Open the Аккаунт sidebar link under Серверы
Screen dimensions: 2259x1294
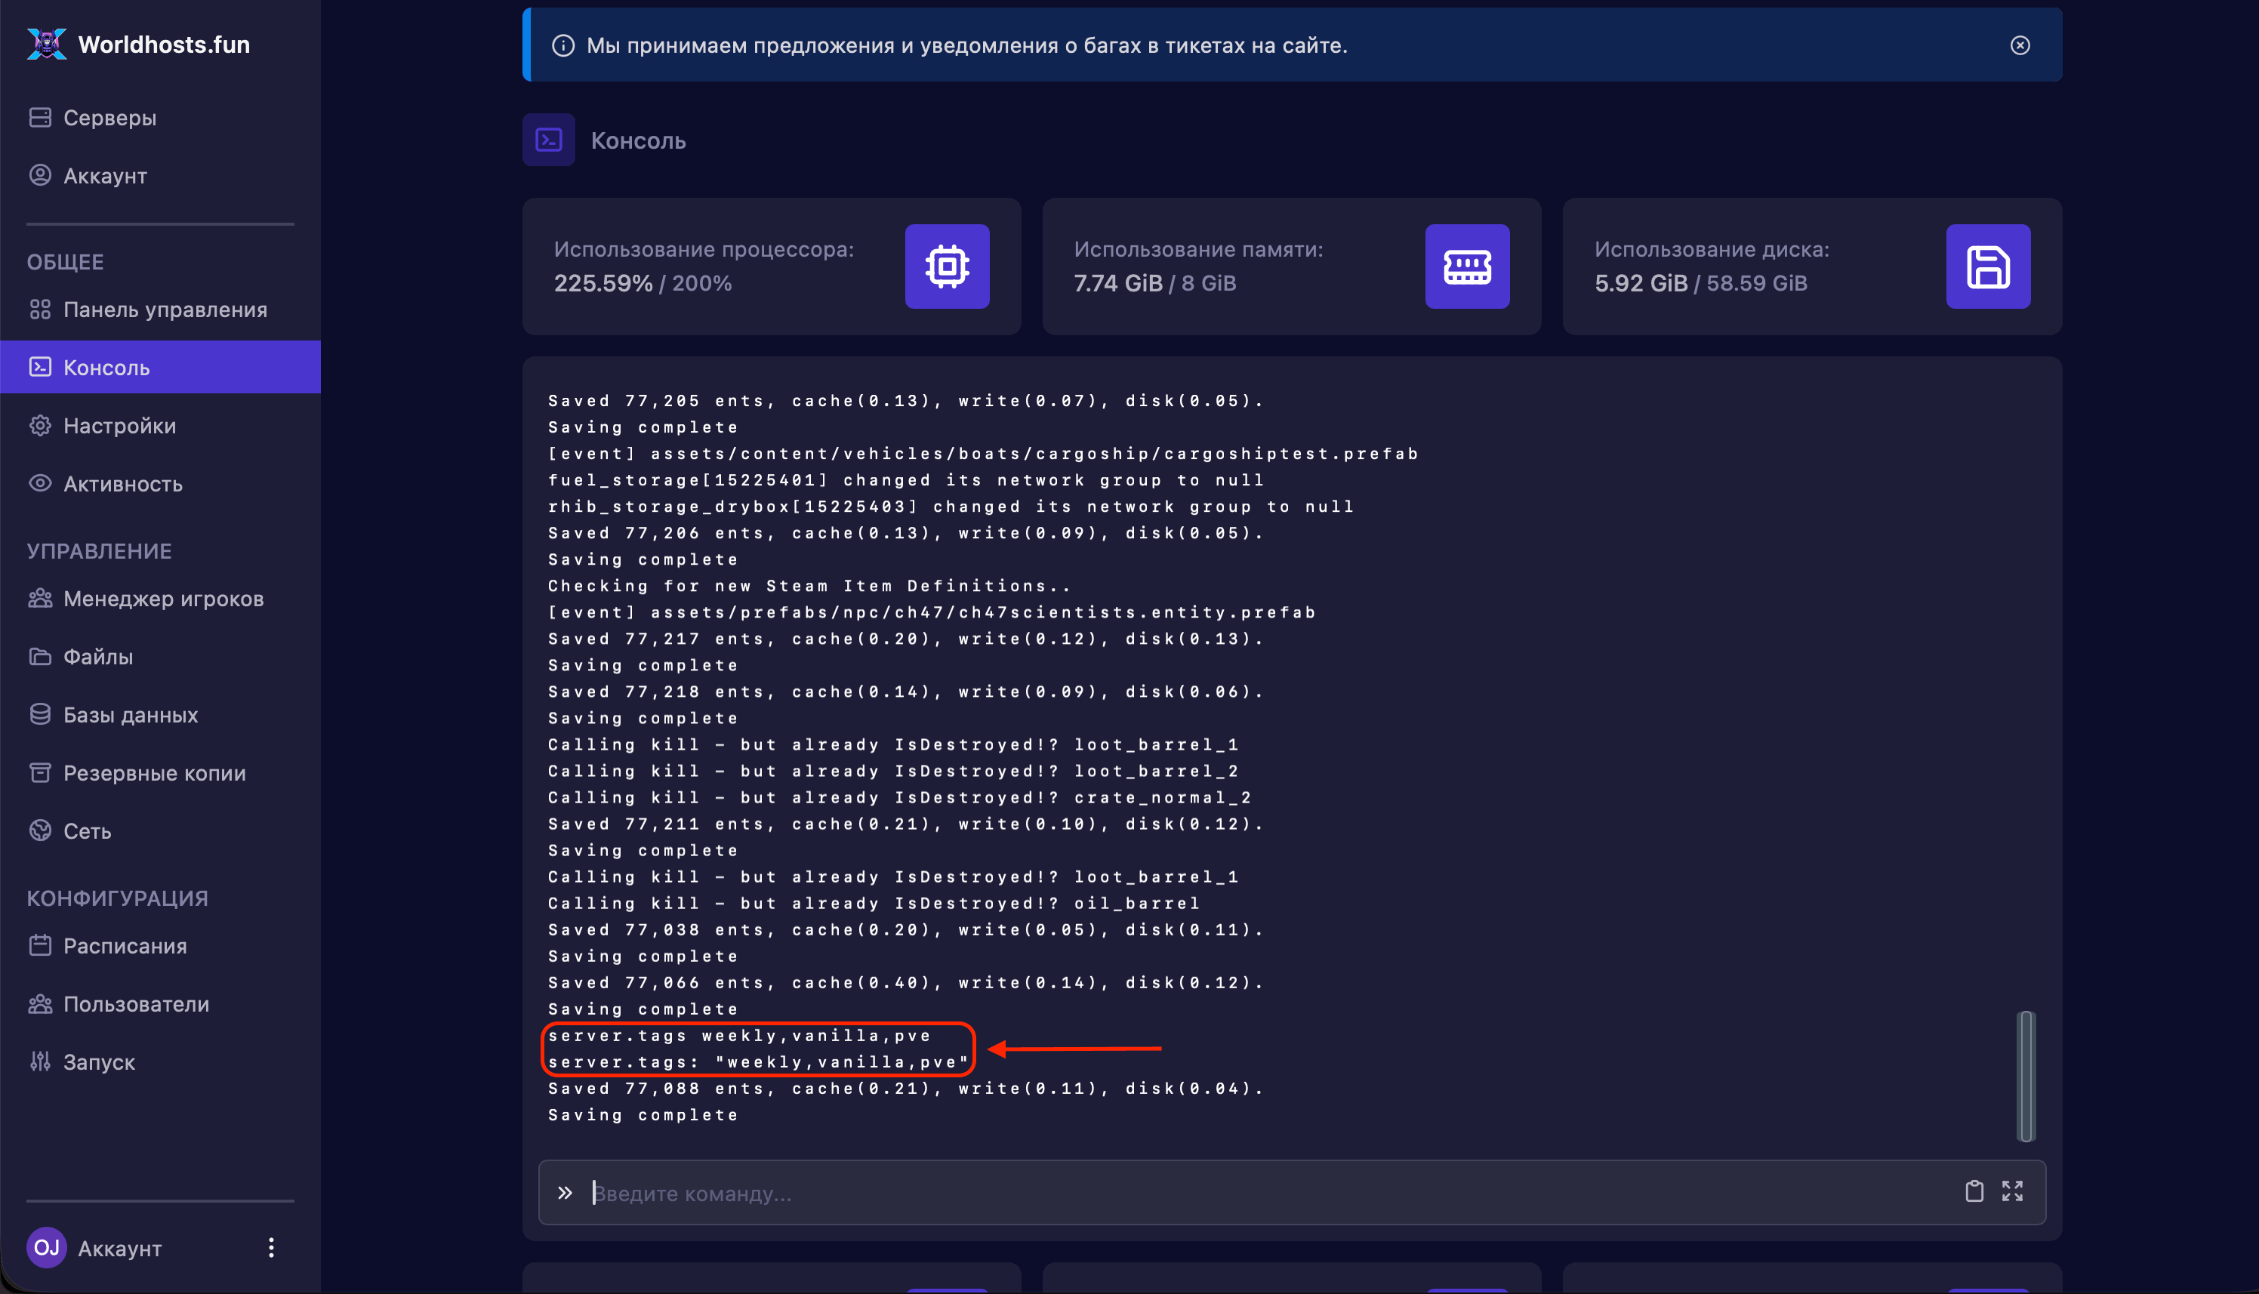(160, 175)
